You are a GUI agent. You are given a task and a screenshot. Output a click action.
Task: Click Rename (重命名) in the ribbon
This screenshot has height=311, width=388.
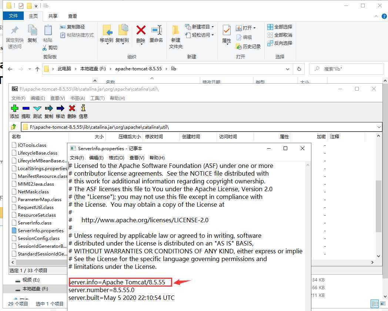coord(156,34)
